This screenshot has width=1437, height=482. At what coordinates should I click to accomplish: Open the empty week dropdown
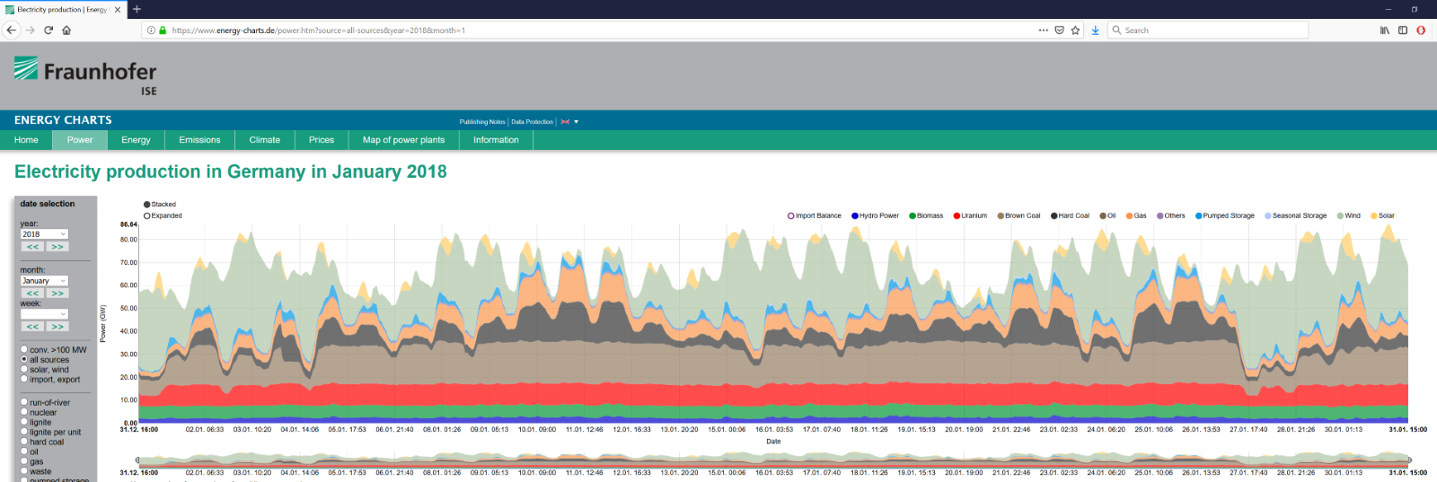pyautogui.click(x=44, y=314)
